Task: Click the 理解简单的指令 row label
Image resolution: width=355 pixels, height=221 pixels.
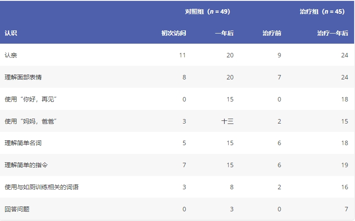Action: click(x=26, y=165)
